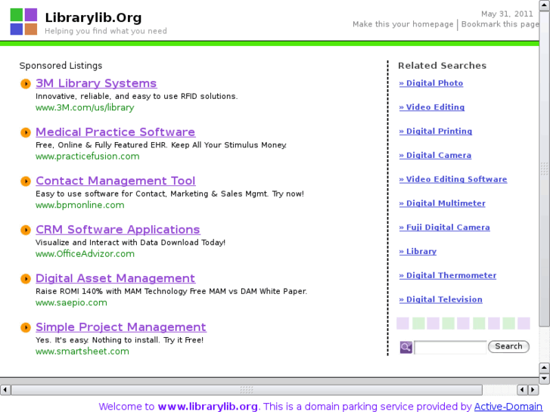The image size is (550, 412).
Task: Click Bookmark this page
Action: [x=500, y=24]
